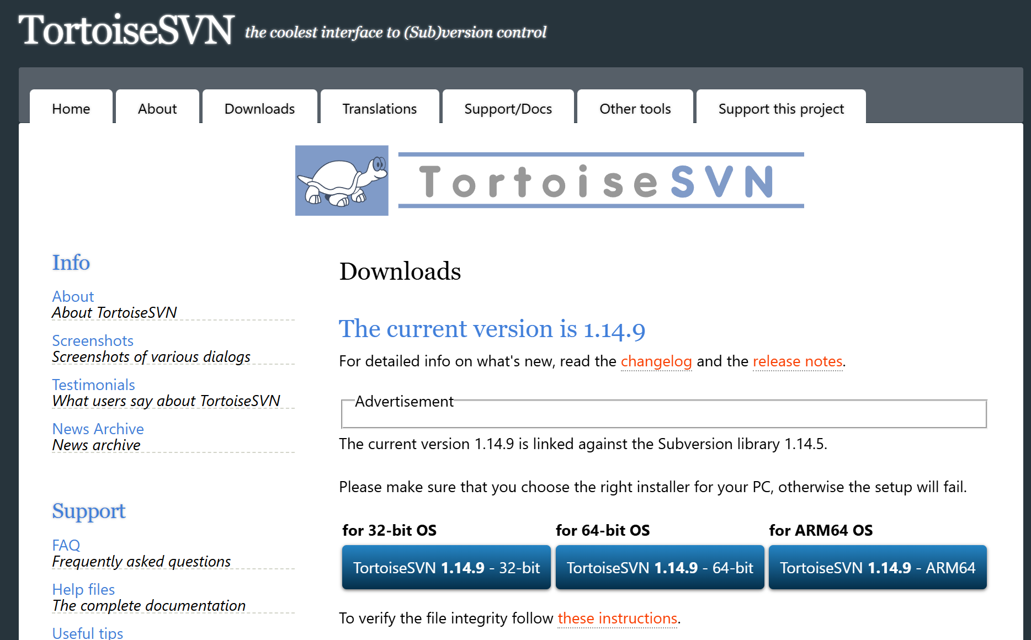The height and width of the screenshot is (640, 1031).
Task: Click the TortoiseSVN turtle logo
Action: tap(341, 179)
